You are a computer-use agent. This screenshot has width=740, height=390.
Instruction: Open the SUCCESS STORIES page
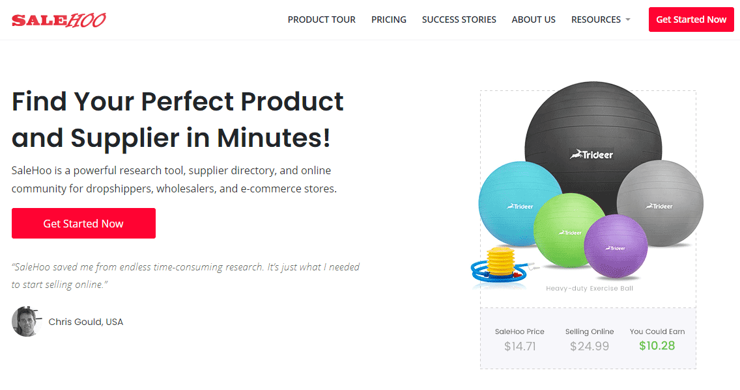459,19
